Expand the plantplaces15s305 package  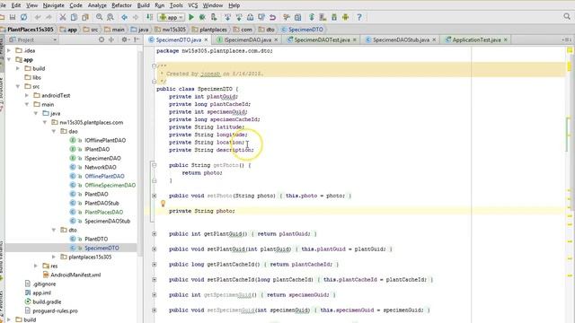(x=54, y=257)
